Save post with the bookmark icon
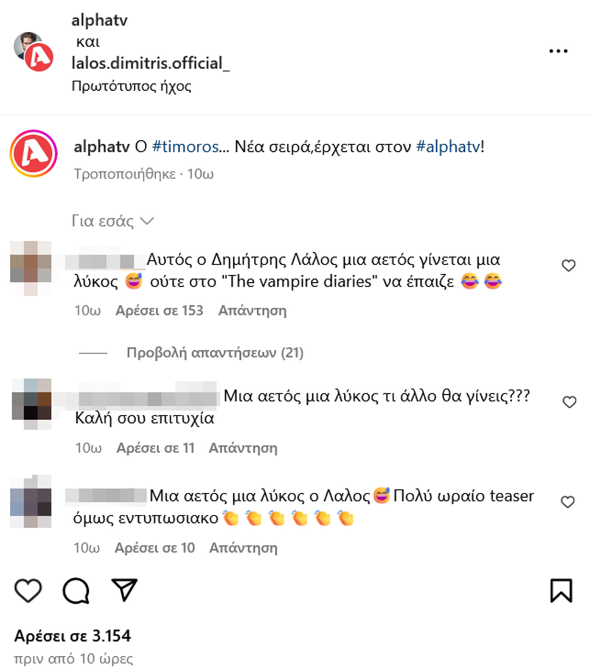 click(x=561, y=590)
